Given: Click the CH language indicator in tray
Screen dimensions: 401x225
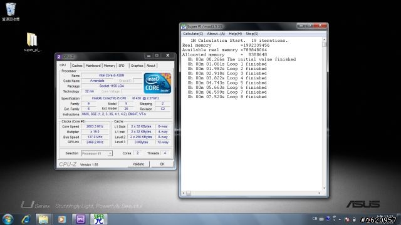Looking at the screenshot, I should (315, 219).
